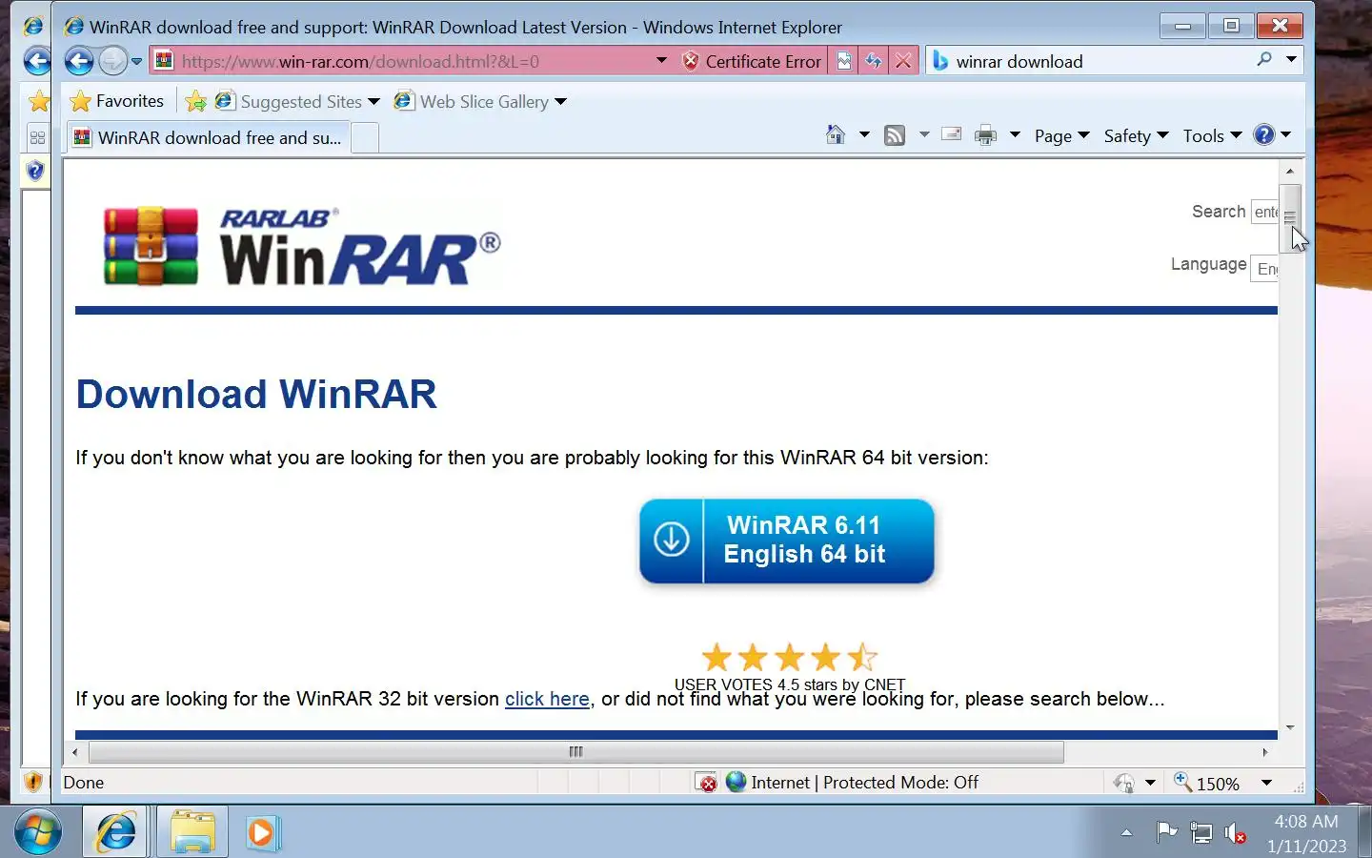1372x858 pixels.
Task: Click the Home page icon
Action: tap(836, 135)
